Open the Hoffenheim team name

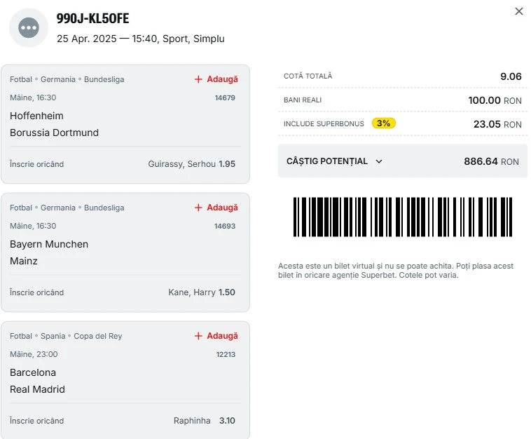click(36, 116)
